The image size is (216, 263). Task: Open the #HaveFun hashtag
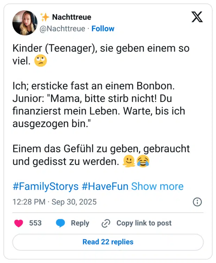(x=105, y=186)
